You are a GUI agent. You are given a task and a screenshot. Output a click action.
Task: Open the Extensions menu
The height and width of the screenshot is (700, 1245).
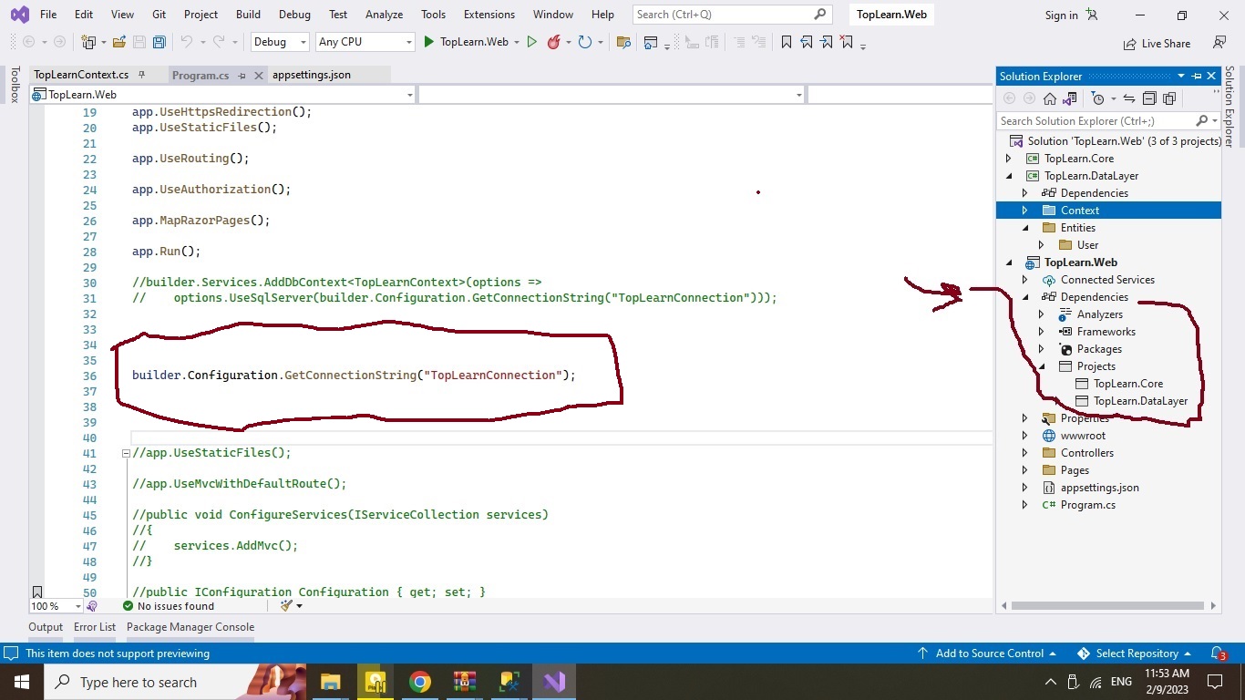pos(489,15)
